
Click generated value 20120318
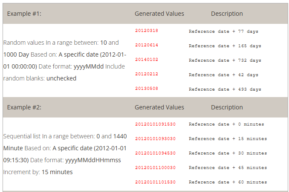147,31
